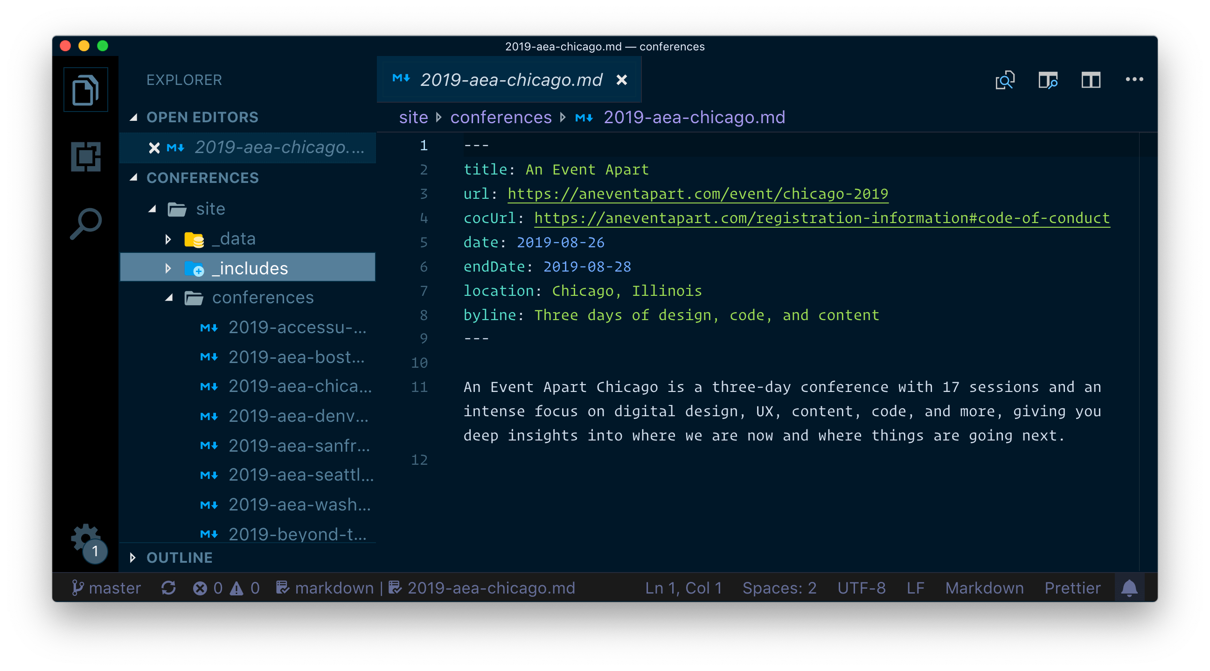Place cursor on the title line
Viewport: 1210px width, 671px height.
(556, 170)
